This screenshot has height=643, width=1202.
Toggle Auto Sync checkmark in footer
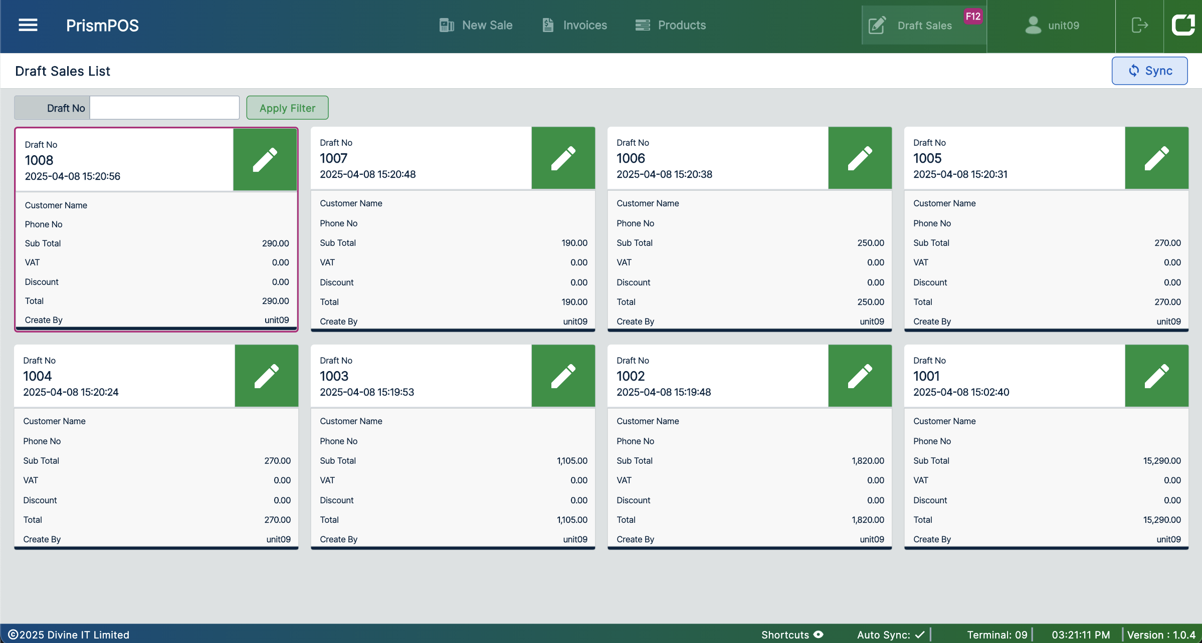click(x=920, y=634)
